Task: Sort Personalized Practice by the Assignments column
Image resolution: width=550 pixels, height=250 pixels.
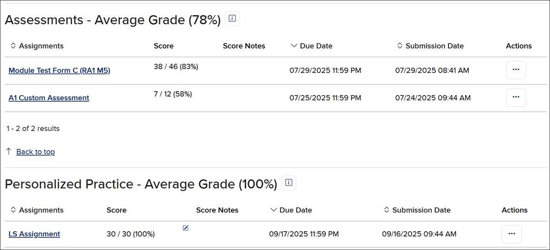Action: (37, 210)
